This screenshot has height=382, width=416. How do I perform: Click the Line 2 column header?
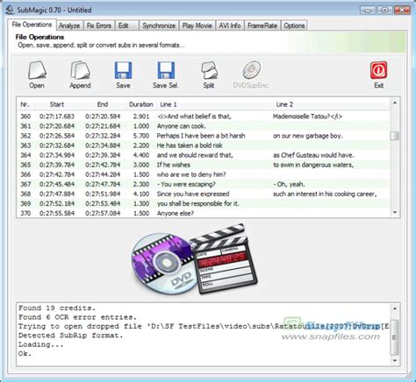332,104
